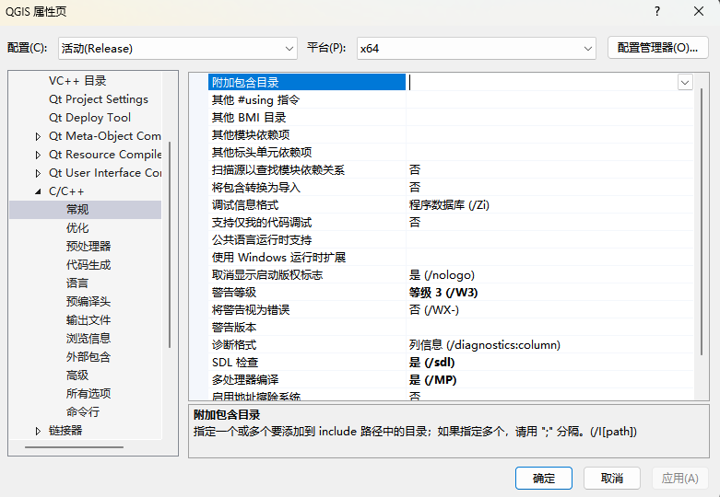Expand the Qt Meta-Object Compiler node

[38, 136]
